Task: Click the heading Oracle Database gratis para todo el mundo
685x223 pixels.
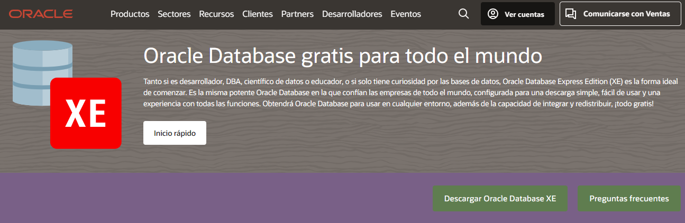Action: pos(343,57)
